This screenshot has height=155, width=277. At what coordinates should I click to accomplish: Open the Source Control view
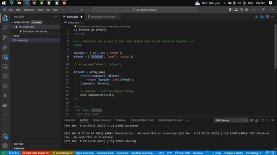[5, 37]
